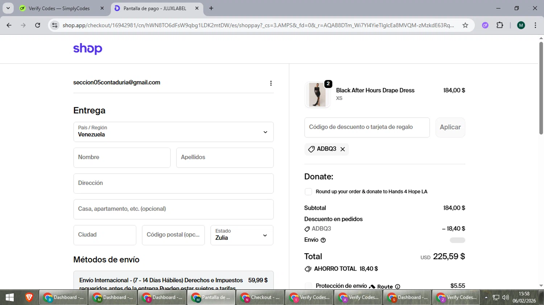Open the account options three-dot menu
The image size is (544, 305).
271,83
